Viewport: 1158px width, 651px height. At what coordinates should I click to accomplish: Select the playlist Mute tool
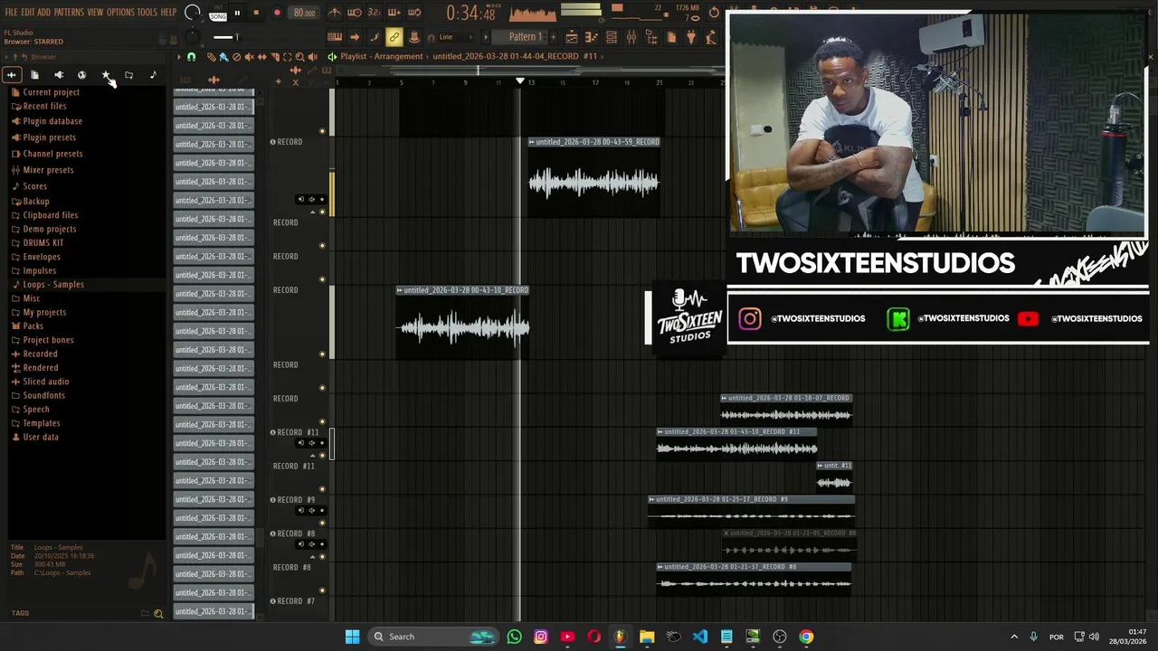click(250, 57)
